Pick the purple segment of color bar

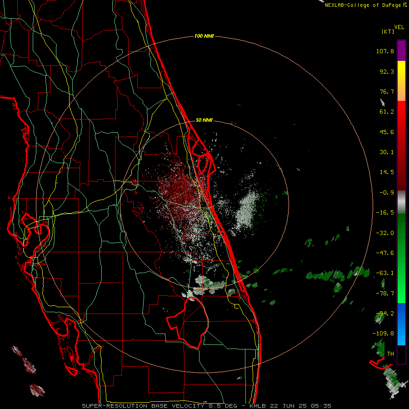(401, 51)
